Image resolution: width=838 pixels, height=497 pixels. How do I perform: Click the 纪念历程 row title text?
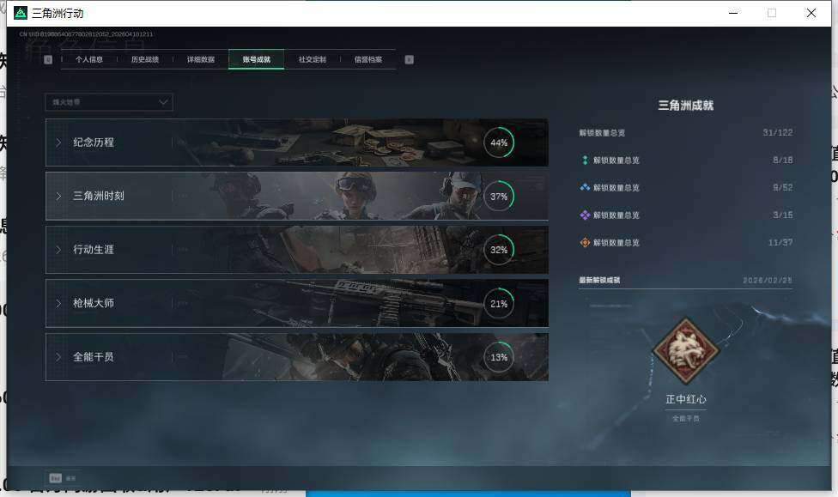click(x=94, y=142)
